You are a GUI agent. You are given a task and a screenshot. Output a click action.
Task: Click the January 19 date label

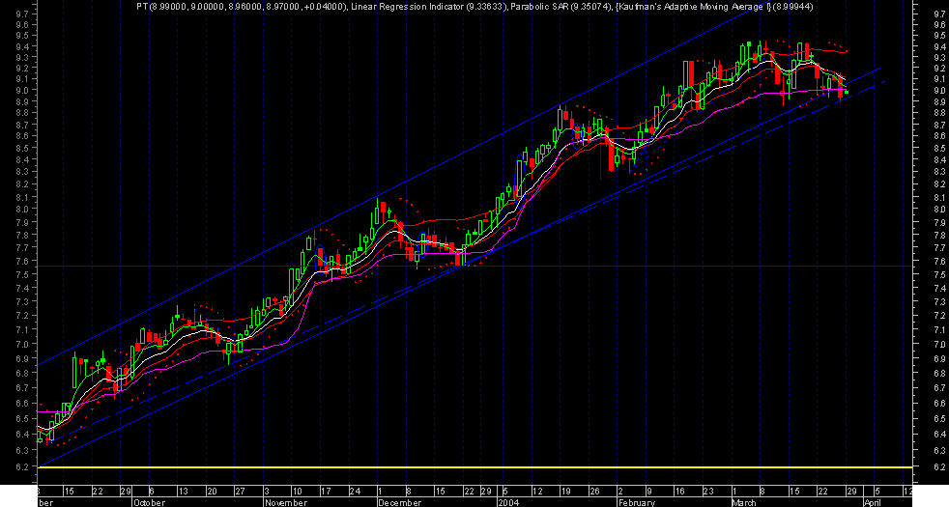tap(566, 492)
